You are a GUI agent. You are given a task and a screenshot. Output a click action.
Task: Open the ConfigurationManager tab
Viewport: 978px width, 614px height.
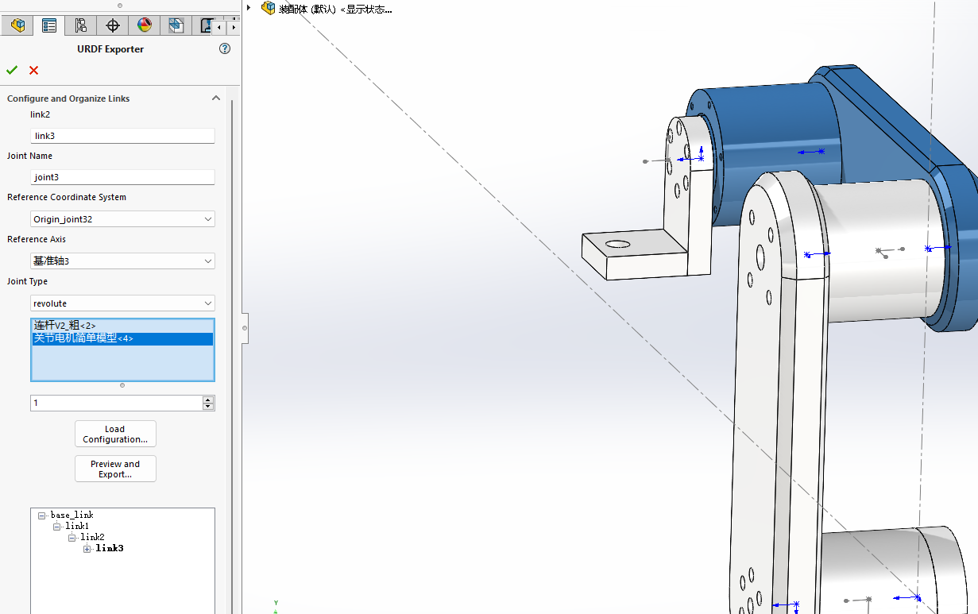coord(80,25)
